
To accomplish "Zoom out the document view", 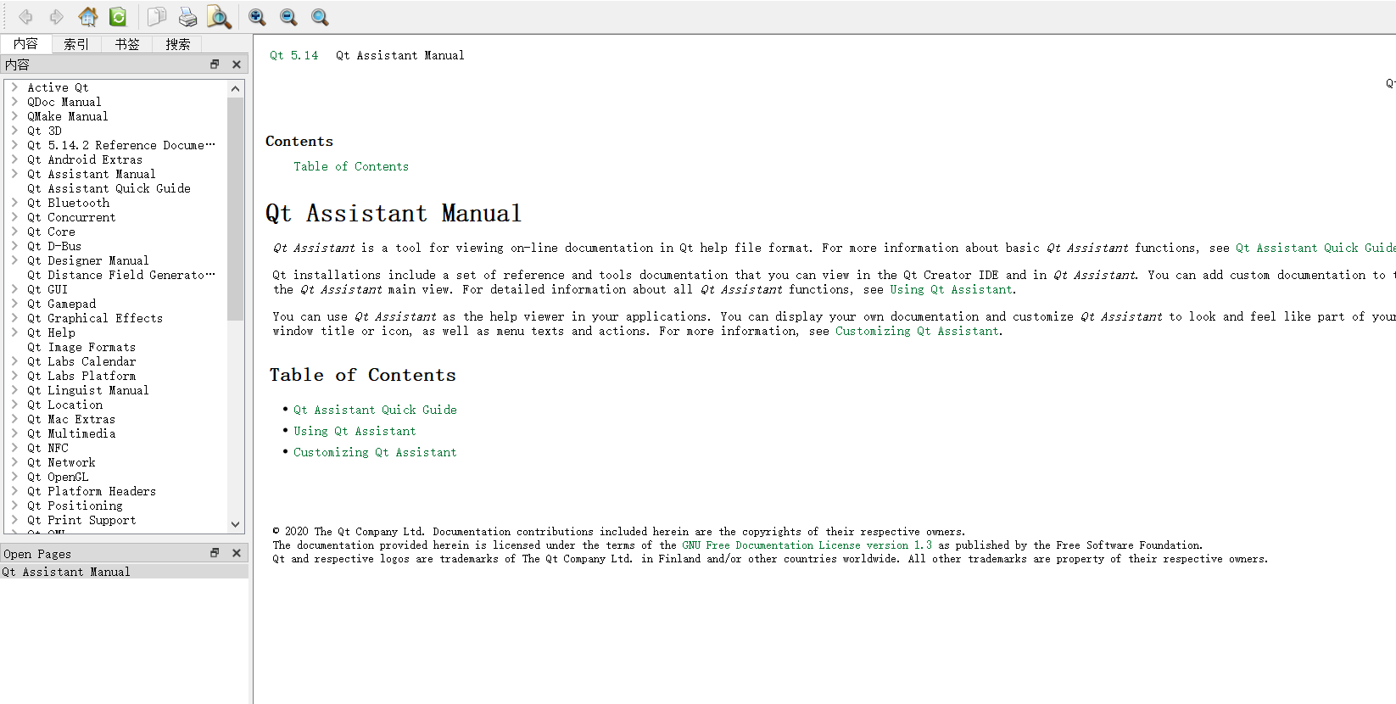I will coord(288,17).
